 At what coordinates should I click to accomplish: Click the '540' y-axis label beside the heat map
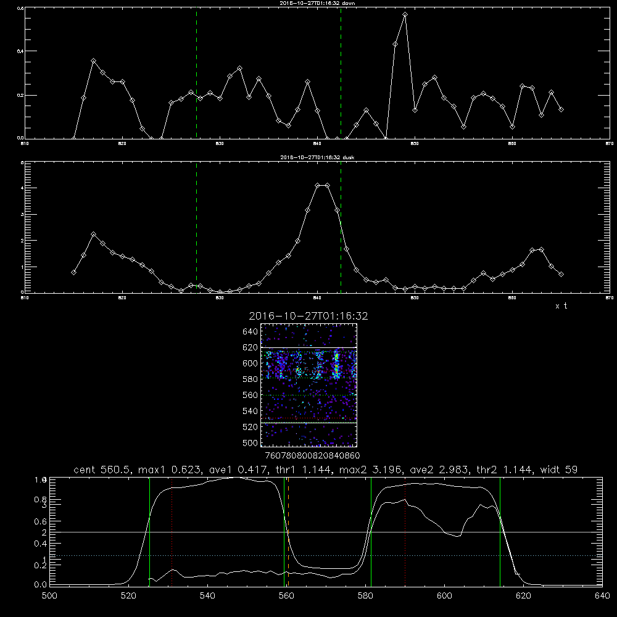point(251,411)
